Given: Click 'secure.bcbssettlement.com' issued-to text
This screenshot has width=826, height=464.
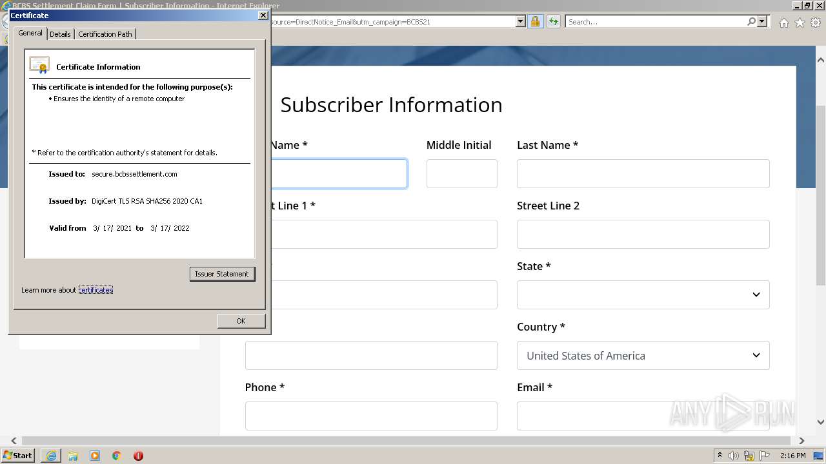Looking at the screenshot, I should [134, 174].
